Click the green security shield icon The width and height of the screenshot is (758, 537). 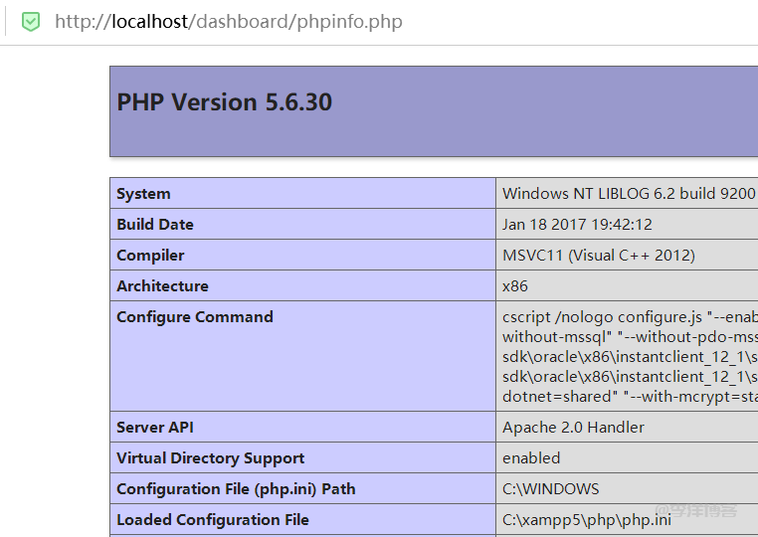(31, 21)
